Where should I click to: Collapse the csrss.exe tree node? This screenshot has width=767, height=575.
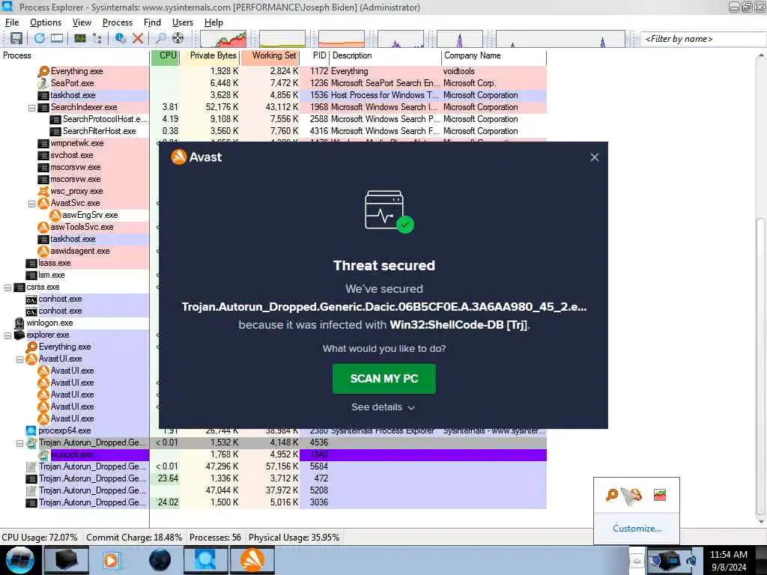coord(7,287)
